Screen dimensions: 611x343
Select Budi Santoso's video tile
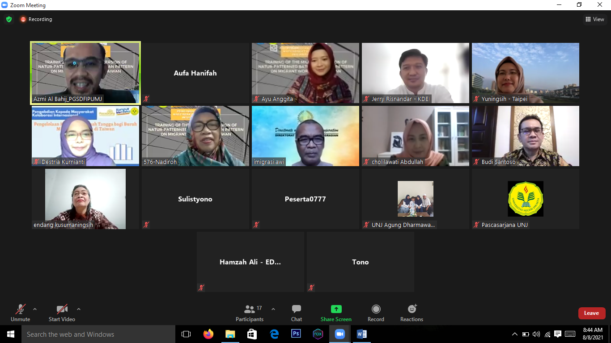[526, 136]
